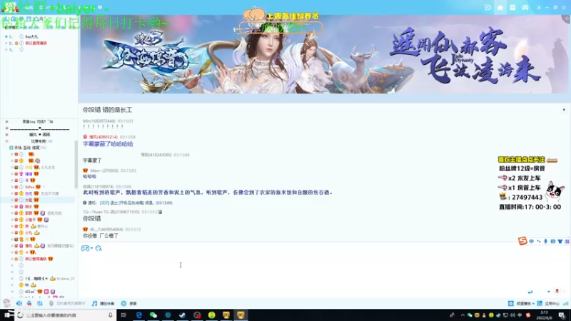Toggle Sogou Chinese/English input mode

[531, 241]
